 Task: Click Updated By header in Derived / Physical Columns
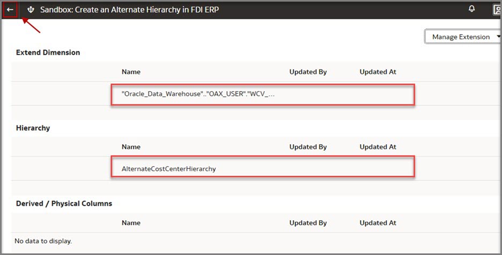coord(308,223)
